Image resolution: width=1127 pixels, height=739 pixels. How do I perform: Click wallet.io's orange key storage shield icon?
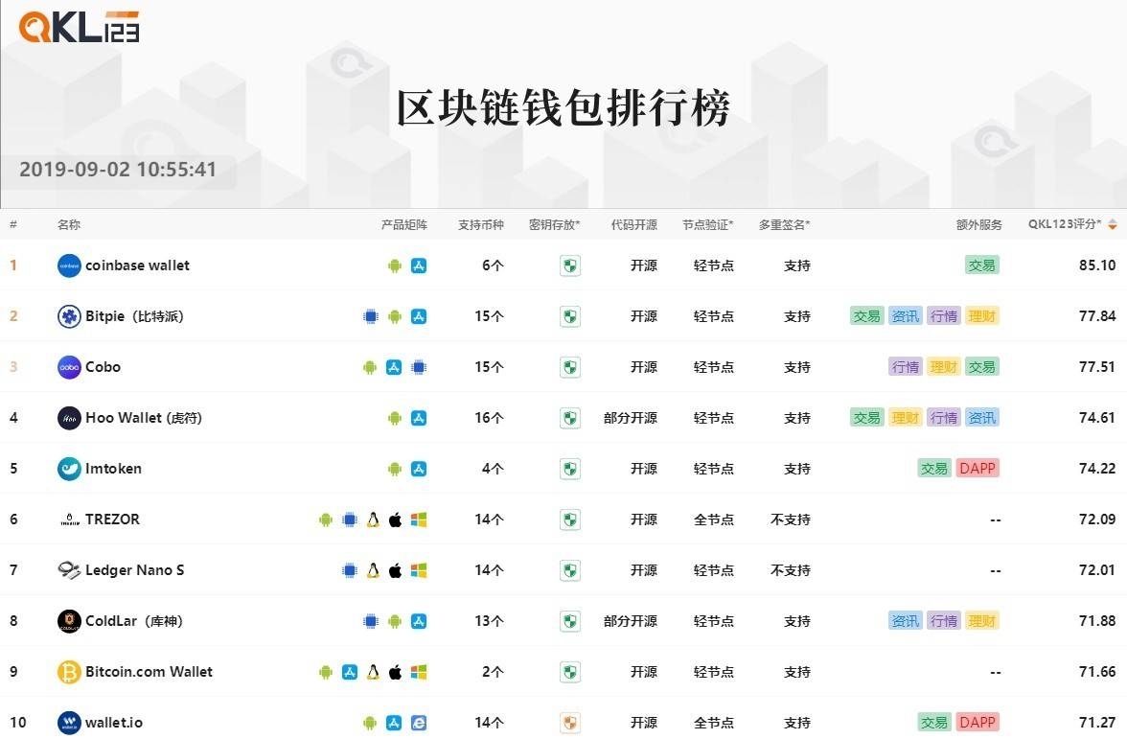coord(570,723)
